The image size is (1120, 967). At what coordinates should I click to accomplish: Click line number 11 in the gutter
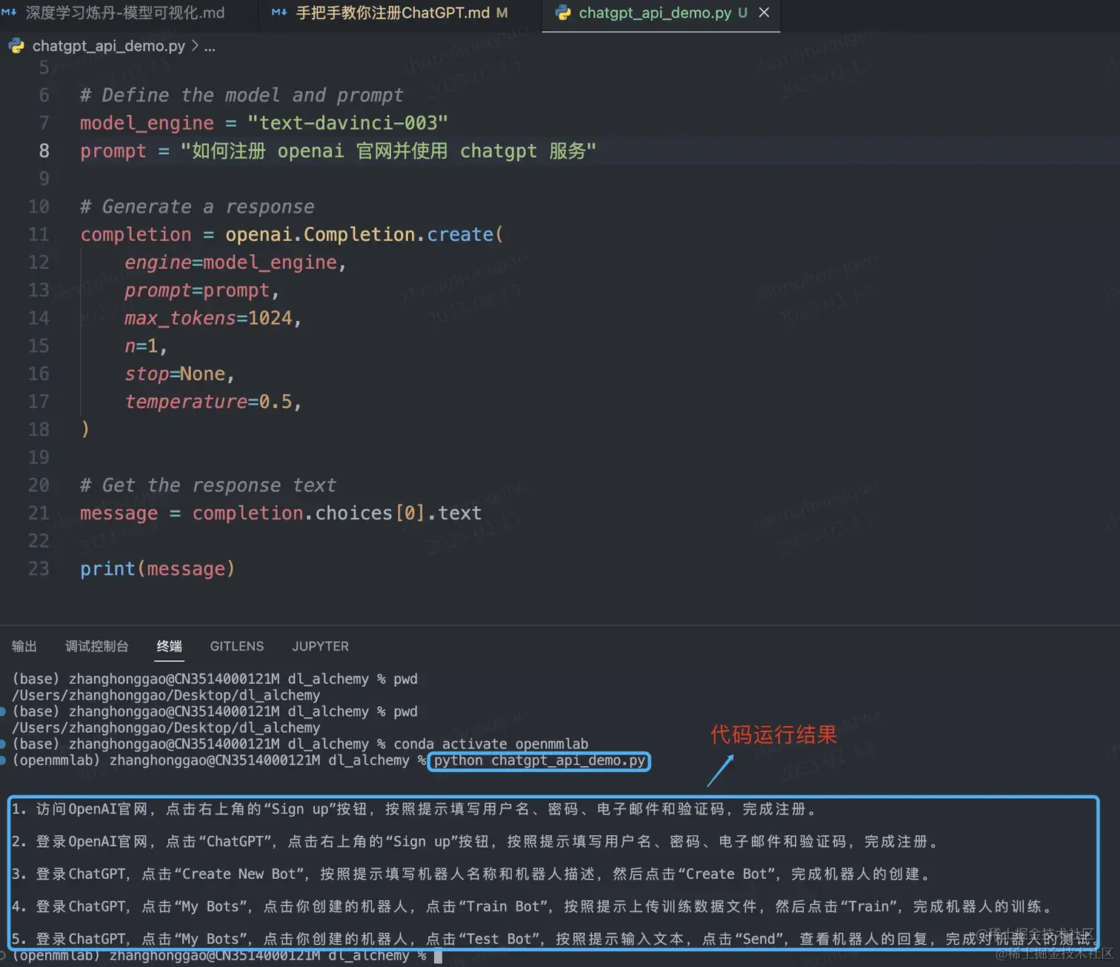[x=39, y=235]
